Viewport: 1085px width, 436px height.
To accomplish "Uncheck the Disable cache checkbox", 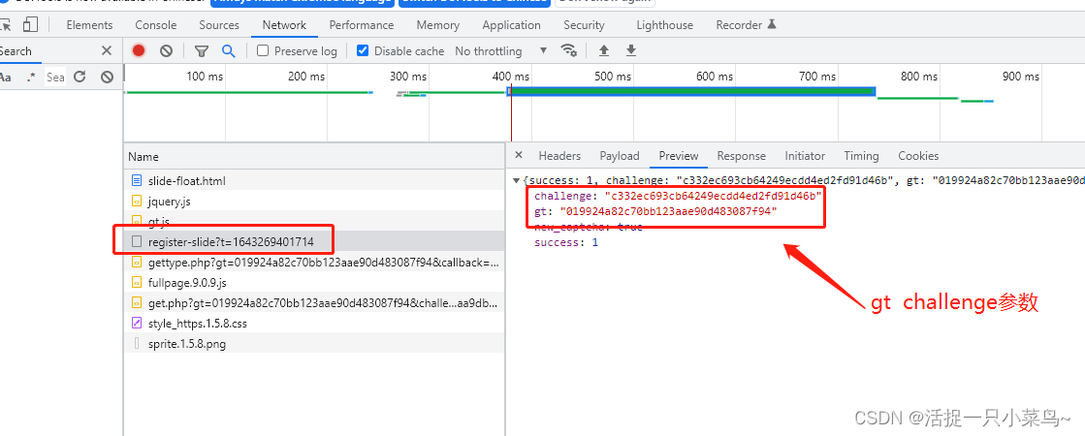I will click(x=363, y=50).
